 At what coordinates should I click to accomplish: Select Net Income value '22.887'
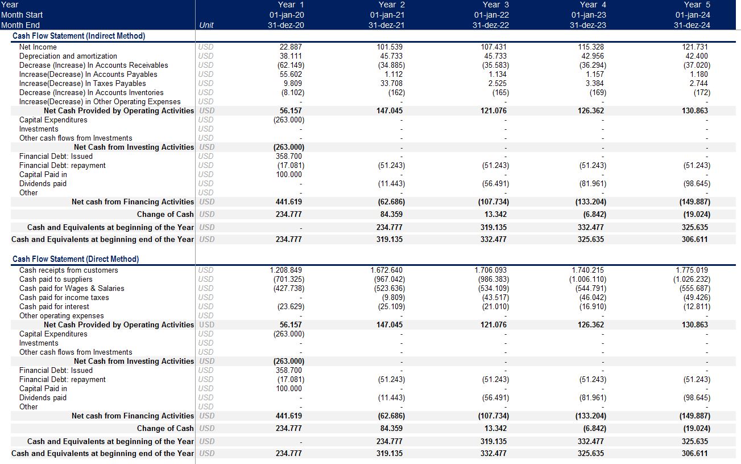pyautogui.click(x=291, y=47)
